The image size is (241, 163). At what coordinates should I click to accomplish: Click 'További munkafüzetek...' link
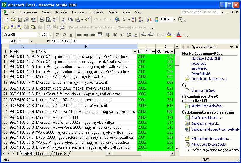point(209,79)
